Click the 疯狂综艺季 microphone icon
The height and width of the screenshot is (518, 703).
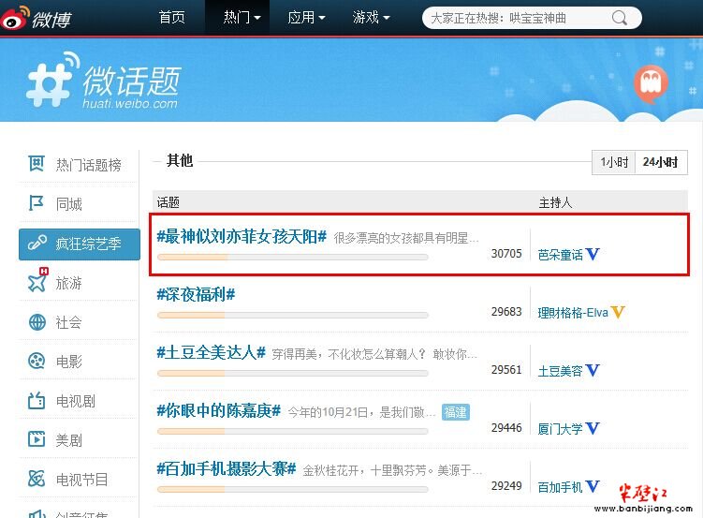(37, 244)
